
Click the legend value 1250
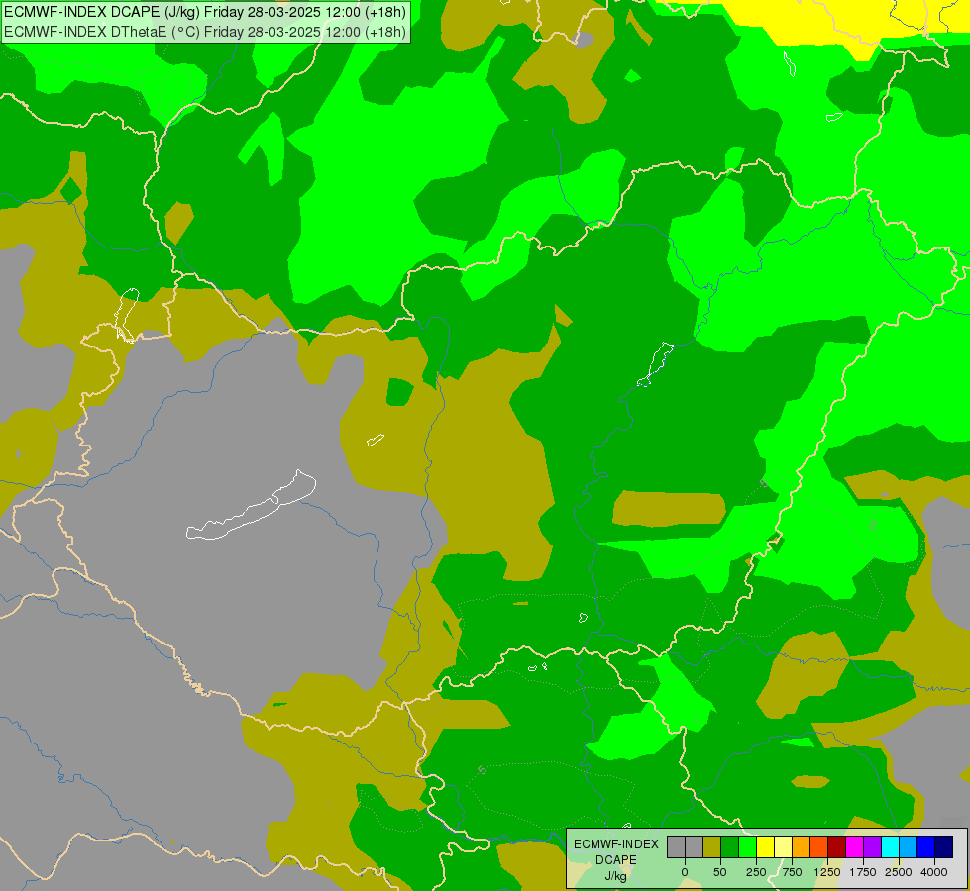(x=827, y=872)
